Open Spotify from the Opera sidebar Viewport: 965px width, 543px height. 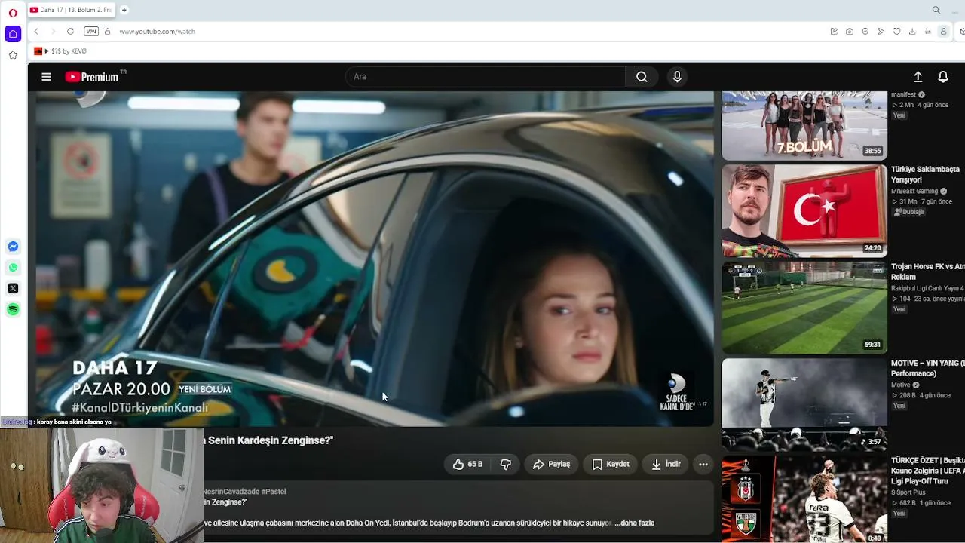click(13, 309)
